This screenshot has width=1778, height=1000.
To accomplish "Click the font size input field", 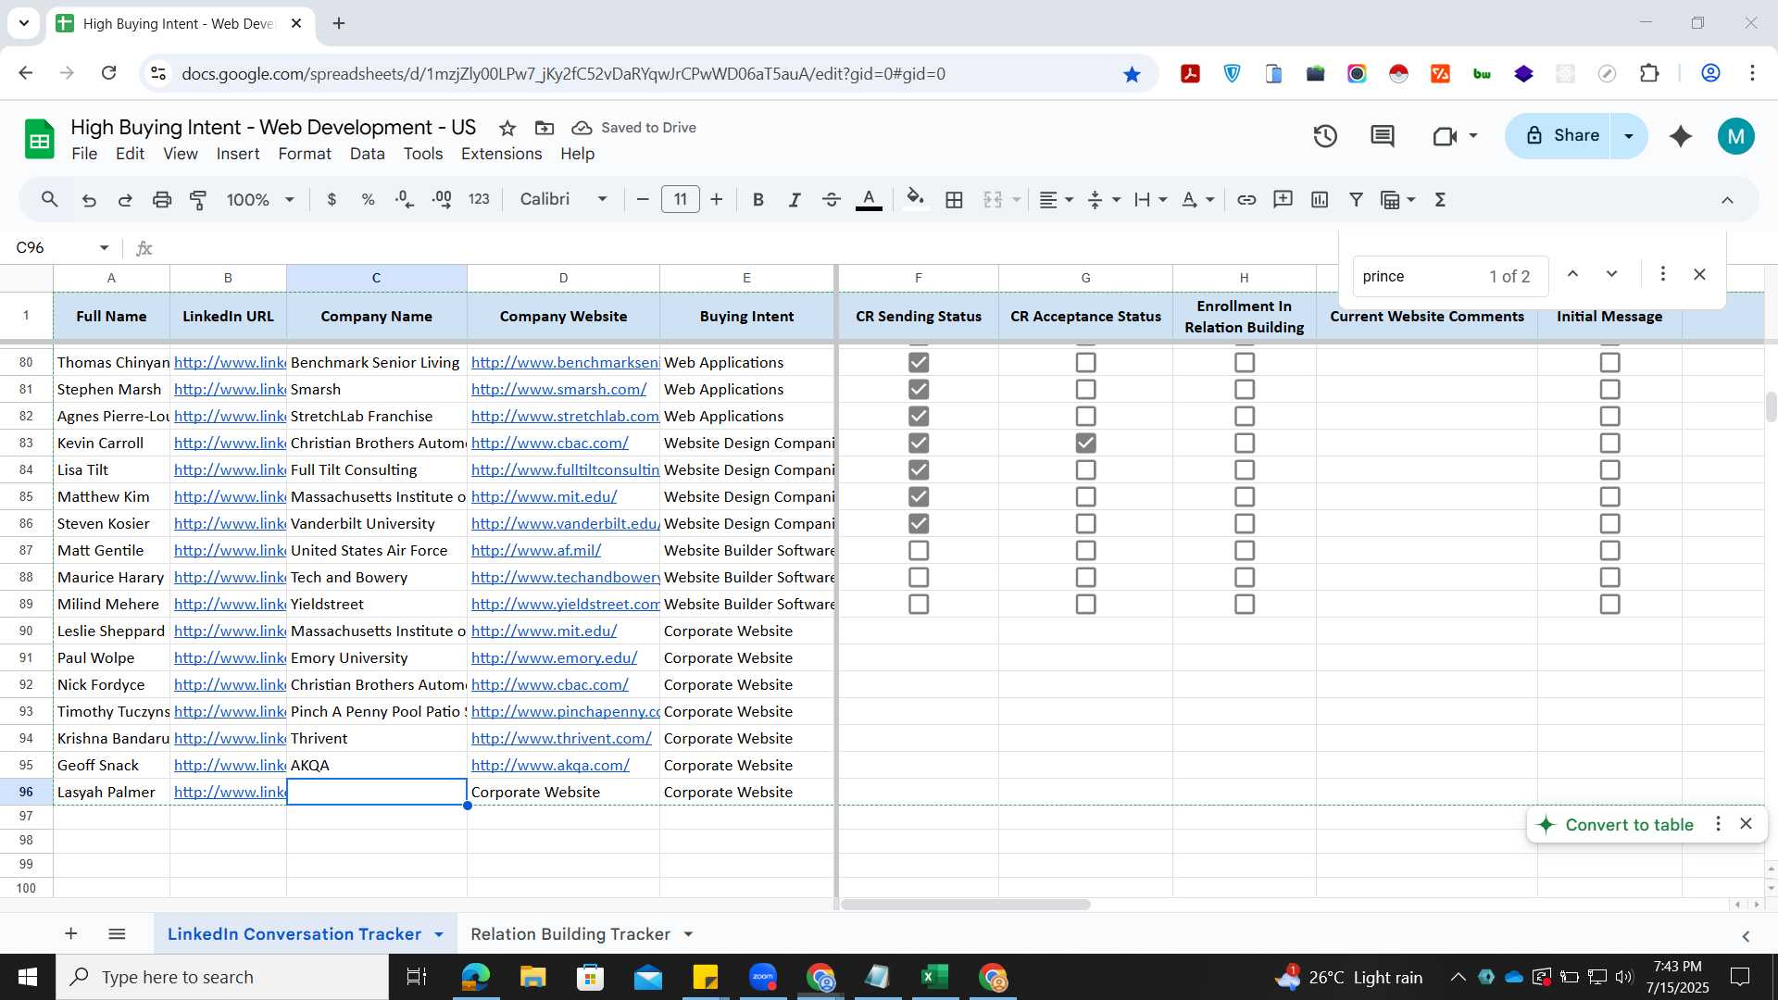I will 681,200.
